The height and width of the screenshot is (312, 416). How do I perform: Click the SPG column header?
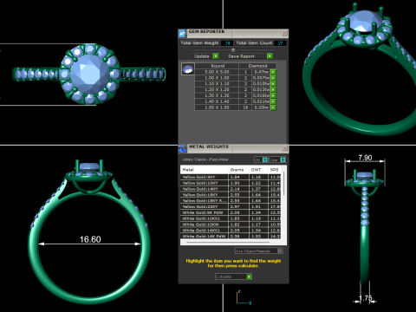pyautogui.click(x=275, y=170)
